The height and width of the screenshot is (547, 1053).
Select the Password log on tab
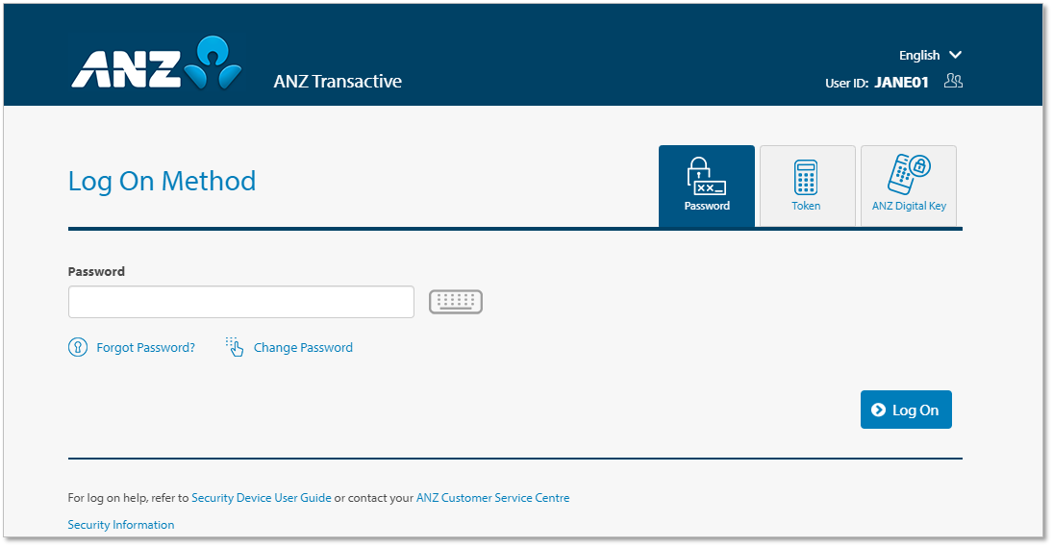707,186
